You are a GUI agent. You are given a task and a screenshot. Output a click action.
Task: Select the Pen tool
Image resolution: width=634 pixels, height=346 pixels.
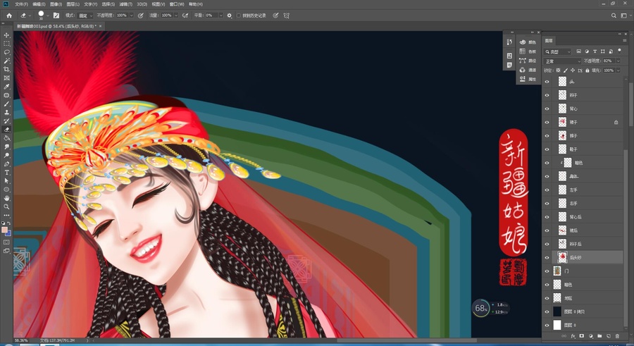click(6, 164)
